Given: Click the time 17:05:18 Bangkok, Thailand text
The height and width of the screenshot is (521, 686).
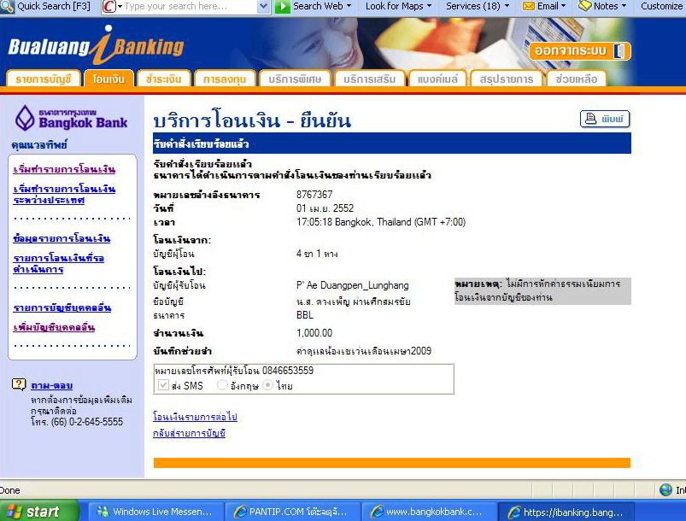Looking at the screenshot, I should coord(381,222).
